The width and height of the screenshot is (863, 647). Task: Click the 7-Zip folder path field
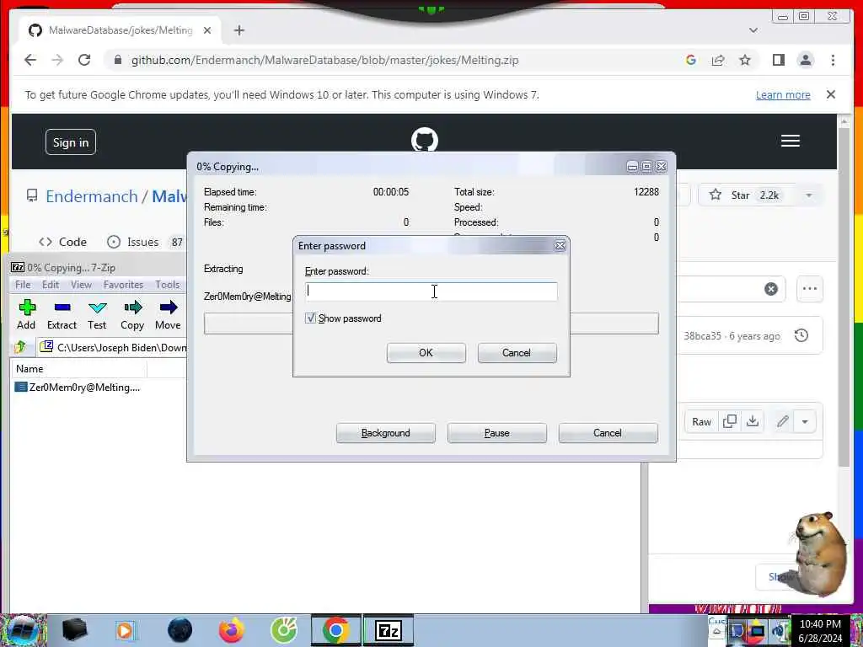pyautogui.click(x=113, y=347)
